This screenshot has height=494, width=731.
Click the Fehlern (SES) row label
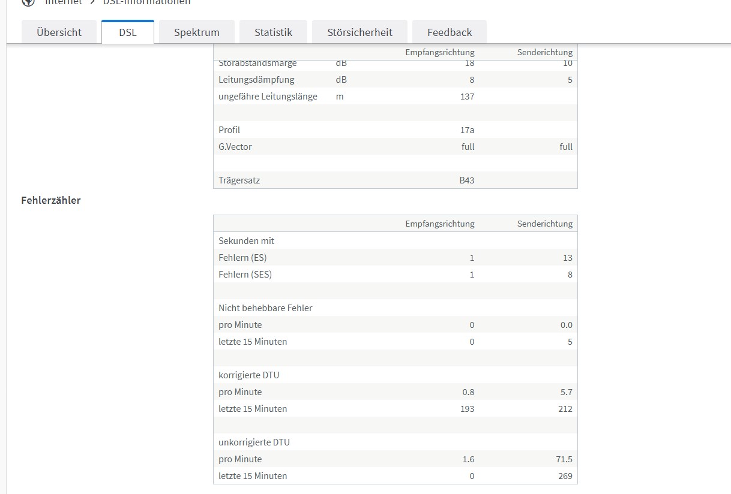coord(245,275)
